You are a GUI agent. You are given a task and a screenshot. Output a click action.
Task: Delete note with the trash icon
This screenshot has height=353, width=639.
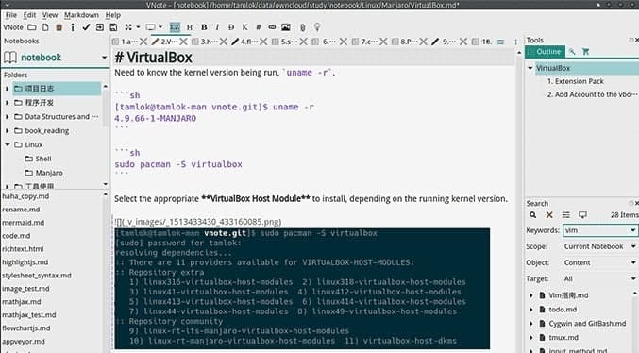(59, 27)
